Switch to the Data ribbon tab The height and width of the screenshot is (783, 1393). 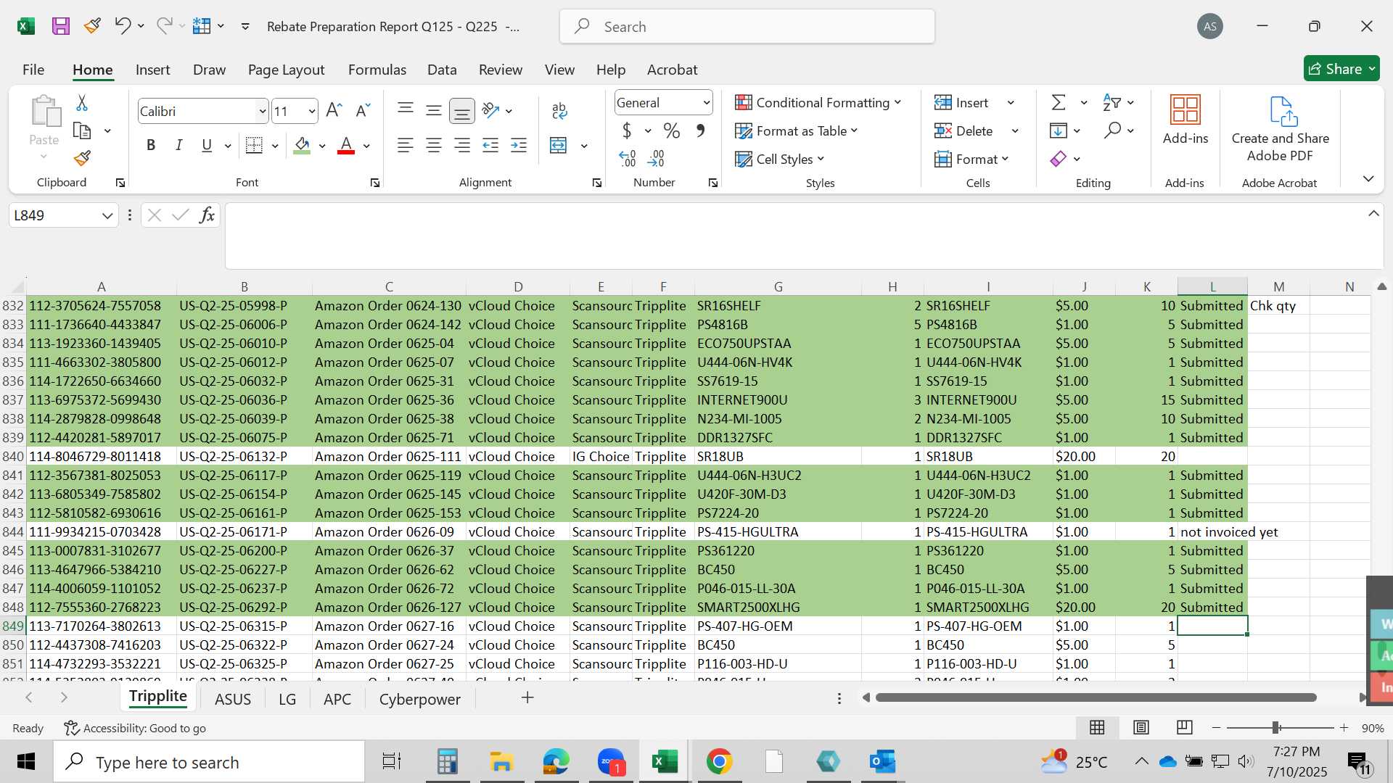pyautogui.click(x=442, y=70)
